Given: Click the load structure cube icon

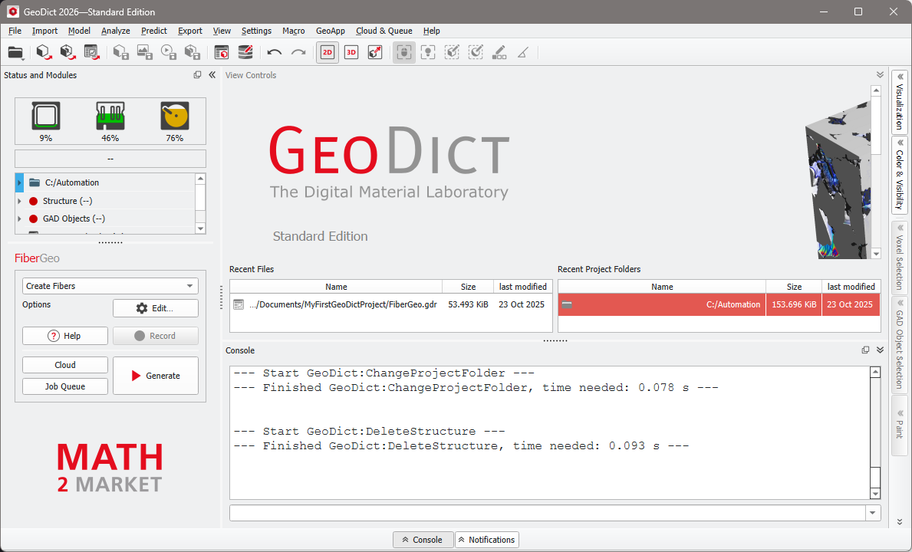Looking at the screenshot, I should tap(44, 52).
